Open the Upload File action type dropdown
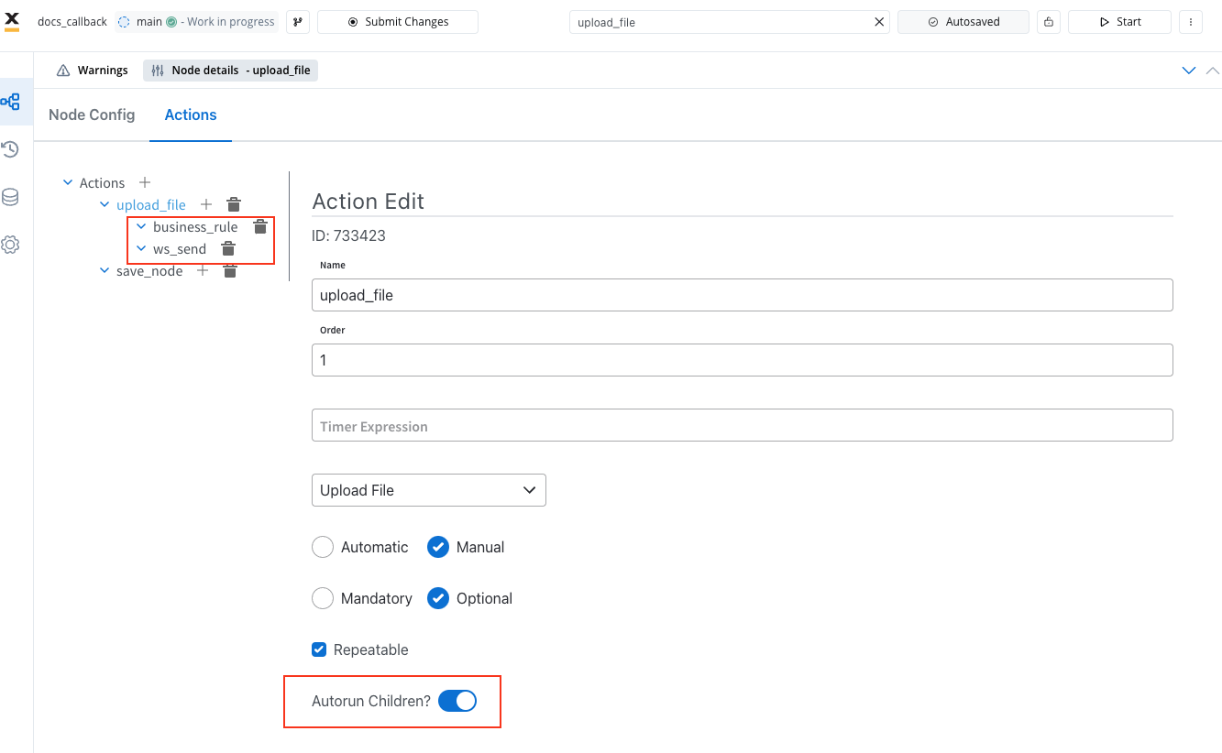 click(429, 490)
